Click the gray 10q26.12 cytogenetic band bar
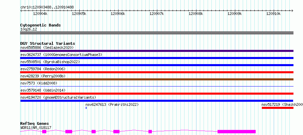The height and width of the screenshot is (135, 303). 157,33
